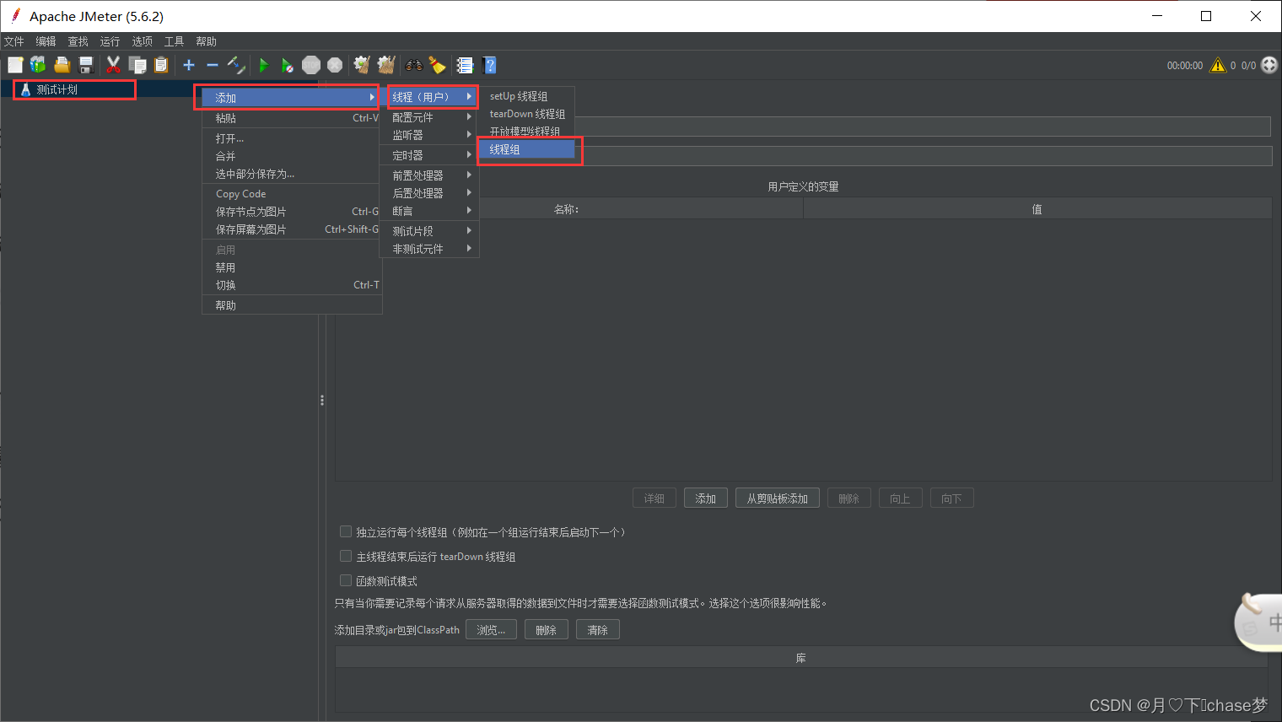Click the remote engine status icon at toolbar end
1282x722 pixels.
(1269, 65)
